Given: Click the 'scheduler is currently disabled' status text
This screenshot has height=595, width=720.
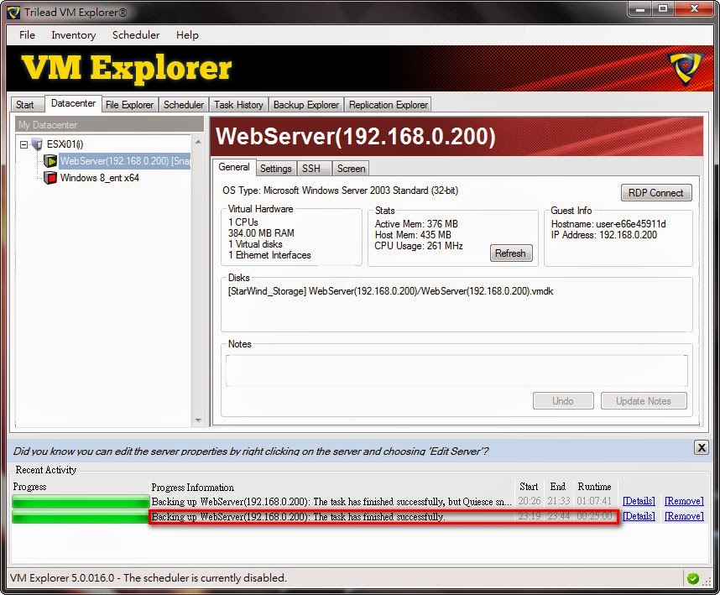Looking at the screenshot, I should [205, 578].
